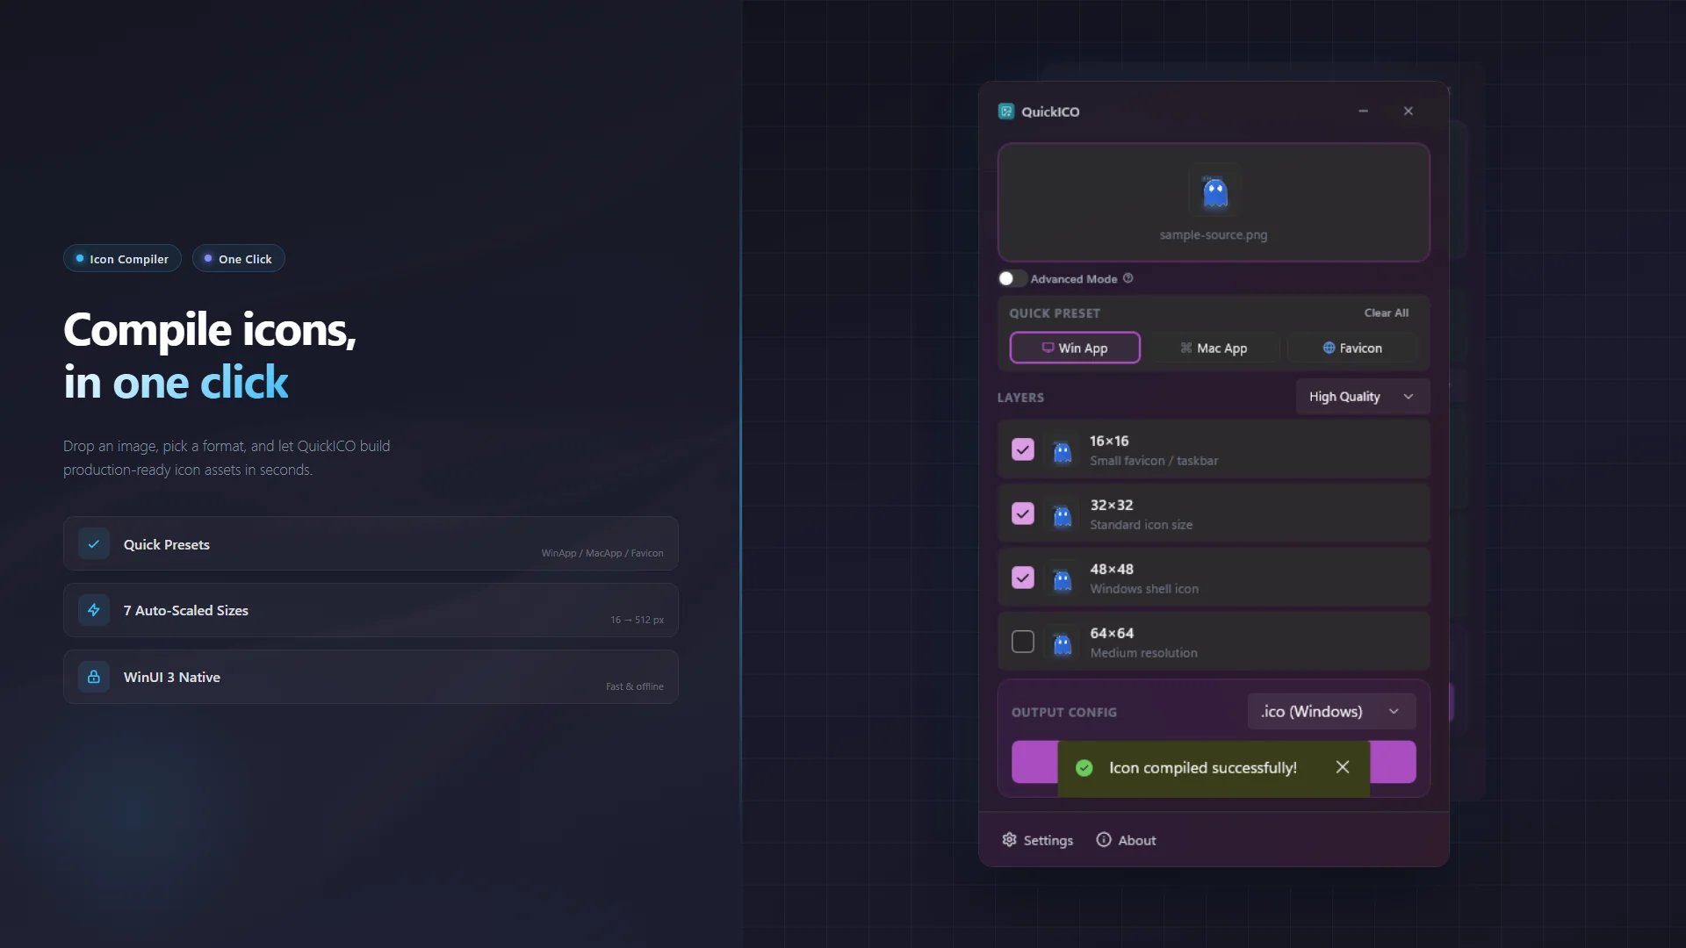Screen dimensions: 1686x948
Task: Click the 'Small favicon / taskbar' description
Action: coord(1154,461)
